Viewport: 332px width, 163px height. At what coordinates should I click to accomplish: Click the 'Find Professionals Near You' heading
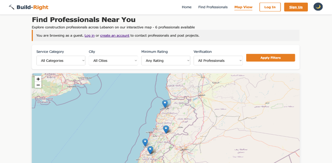(x=84, y=20)
